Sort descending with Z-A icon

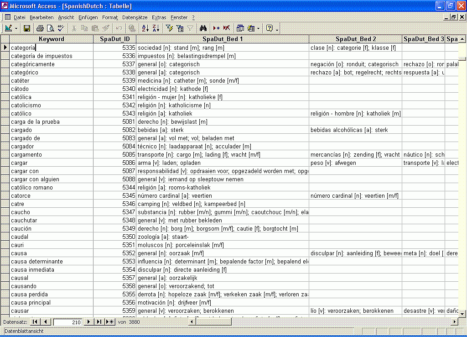(x=156, y=28)
